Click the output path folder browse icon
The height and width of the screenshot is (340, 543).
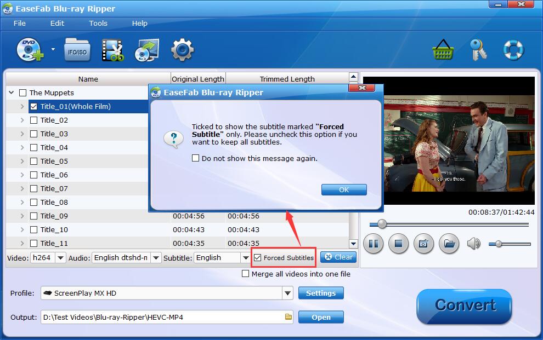pos(288,317)
